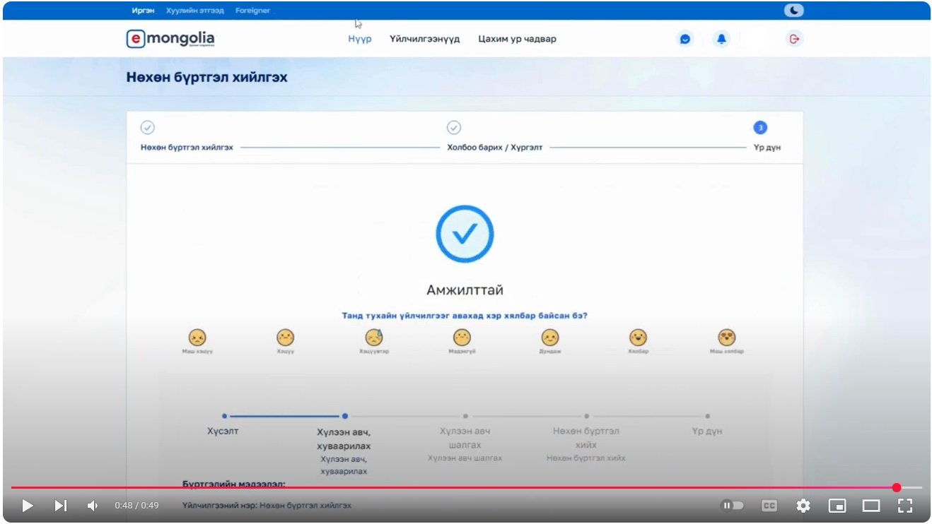
Task: Select the Foreigner tab
Action: (252, 11)
